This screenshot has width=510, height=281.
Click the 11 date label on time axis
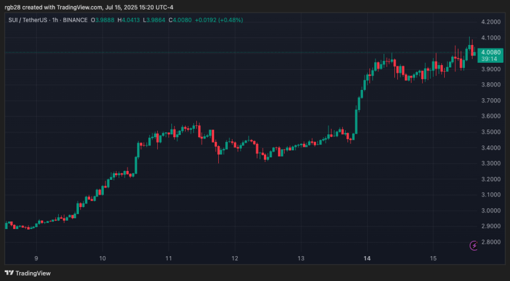point(168,259)
